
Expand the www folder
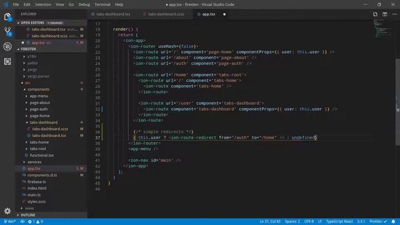point(29,208)
